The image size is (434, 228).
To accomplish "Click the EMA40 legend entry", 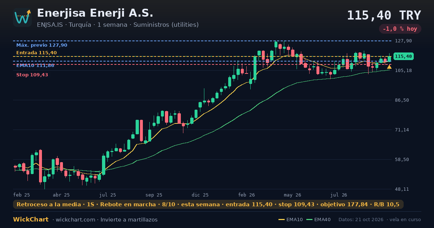I will coord(318,220).
